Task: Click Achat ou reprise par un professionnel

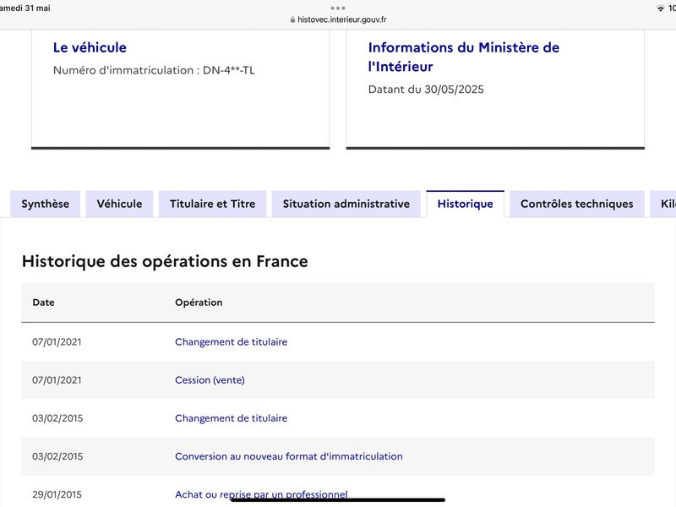Action: [261, 494]
